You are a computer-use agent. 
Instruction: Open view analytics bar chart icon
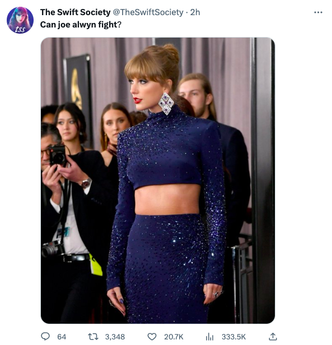click(x=209, y=337)
